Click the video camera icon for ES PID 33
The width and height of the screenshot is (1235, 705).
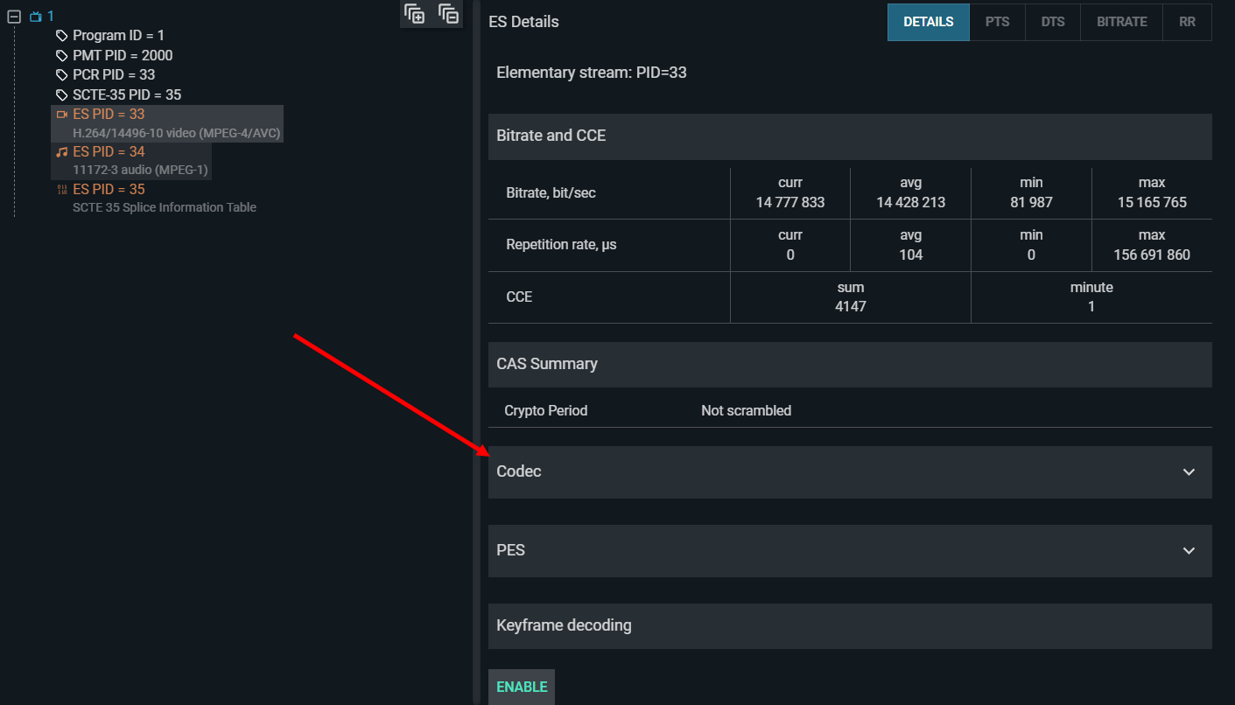tap(61, 115)
